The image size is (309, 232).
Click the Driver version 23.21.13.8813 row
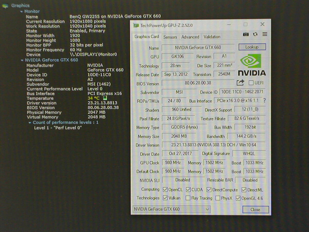pyautogui.click(x=72, y=103)
